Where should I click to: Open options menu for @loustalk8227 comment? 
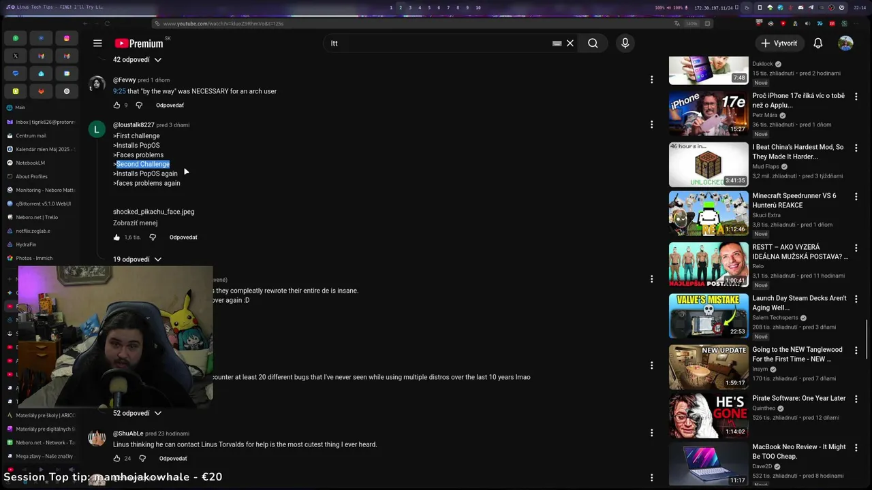coord(651,125)
